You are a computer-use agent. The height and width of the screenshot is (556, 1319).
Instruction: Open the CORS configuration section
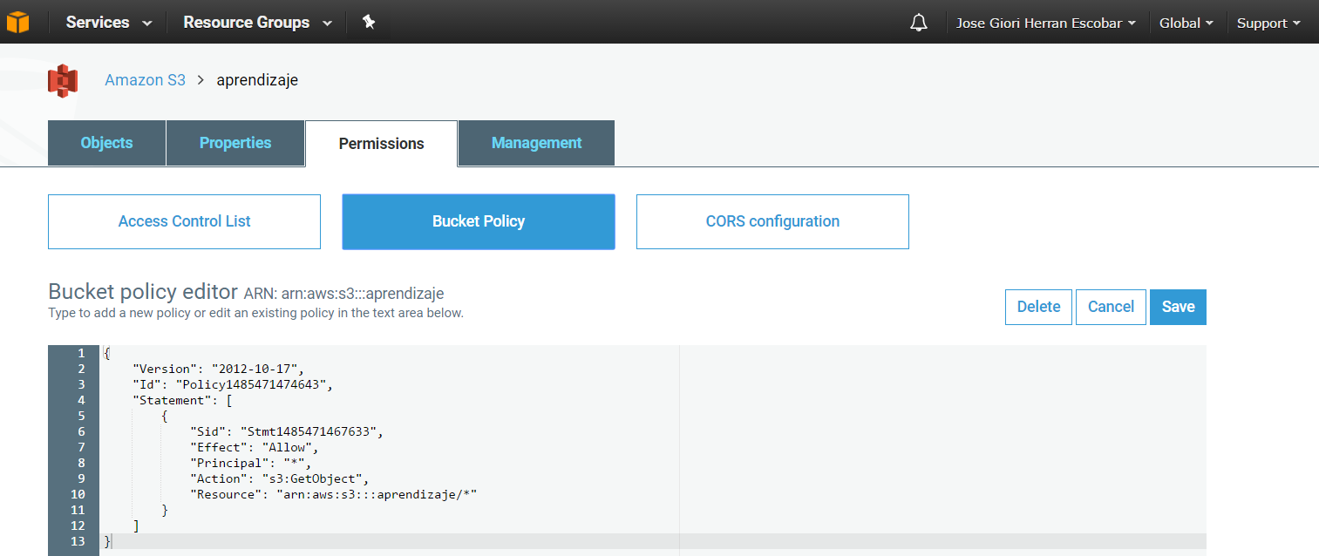[772, 221]
